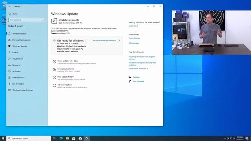Open the Troubleshoot page
Screen dimensions: 251x141
[x=18, y=59]
